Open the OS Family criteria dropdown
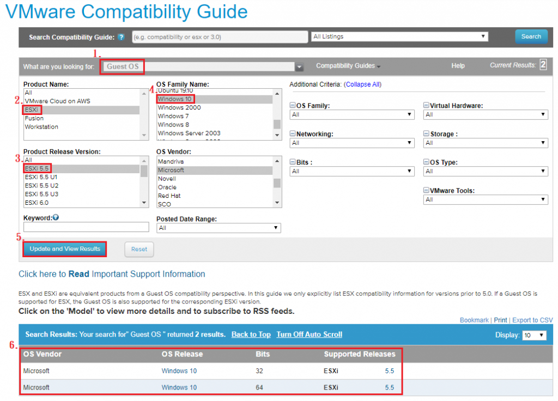The width and height of the screenshot is (558, 401). click(353, 114)
